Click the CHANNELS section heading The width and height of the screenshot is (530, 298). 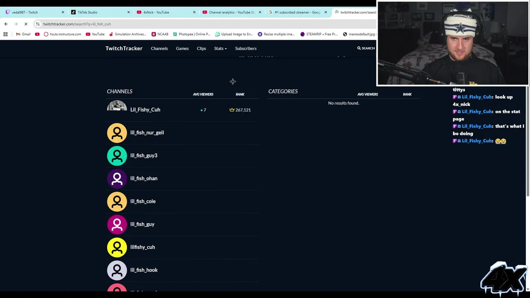coord(120,91)
